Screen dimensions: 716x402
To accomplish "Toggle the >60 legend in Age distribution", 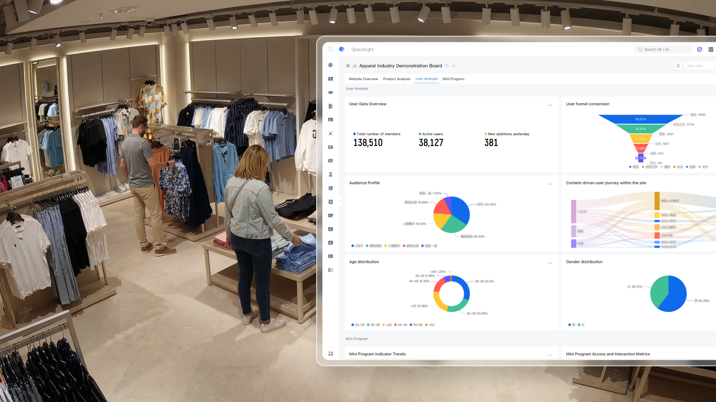I will (x=430, y=325).
